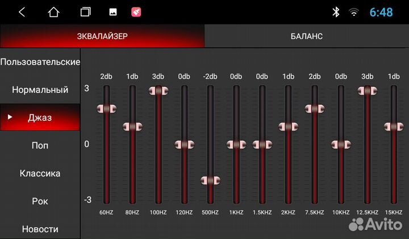409x239 pixels.
Task: Tap the Wi-Fi signal icon
Action: pos(354,12)
